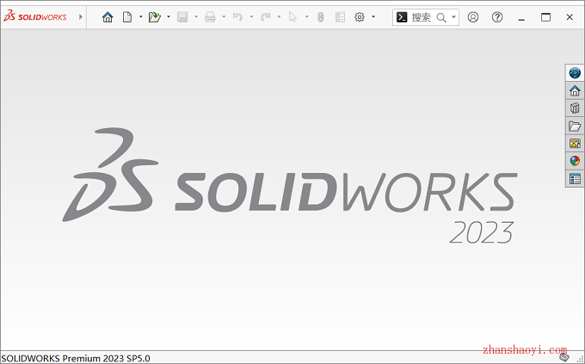
Task: Click the status bar tag icon
Action: 564,357
